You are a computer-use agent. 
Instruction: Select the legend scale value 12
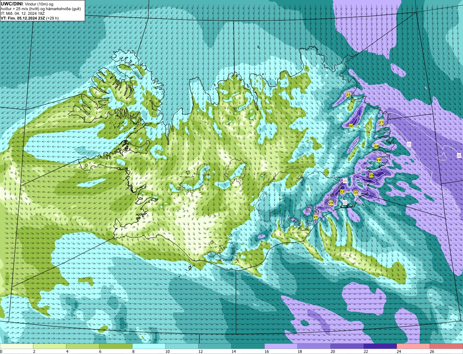click(x=200, y=351)
